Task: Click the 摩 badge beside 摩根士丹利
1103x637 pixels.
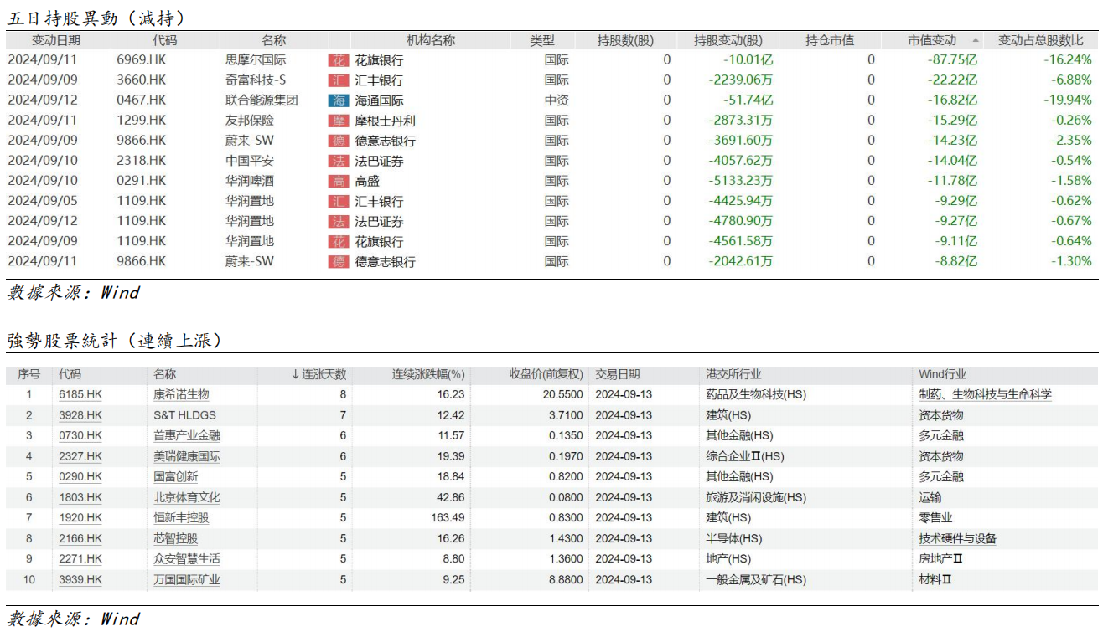Action: [x=339, y=121]
